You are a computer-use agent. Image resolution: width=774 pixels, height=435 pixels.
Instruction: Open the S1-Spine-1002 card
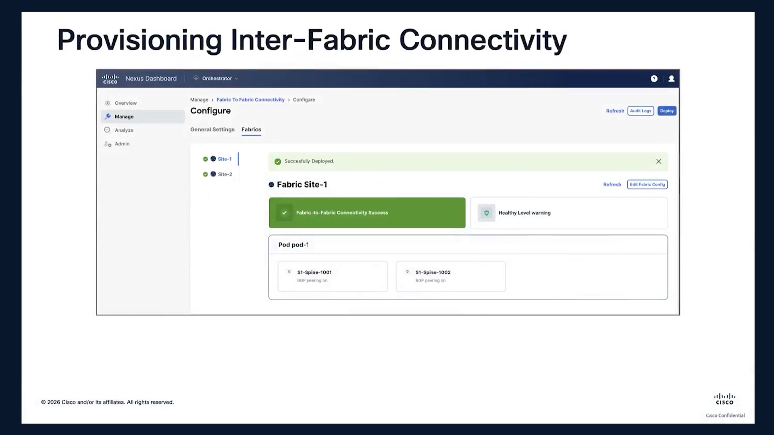click(451, 276)
